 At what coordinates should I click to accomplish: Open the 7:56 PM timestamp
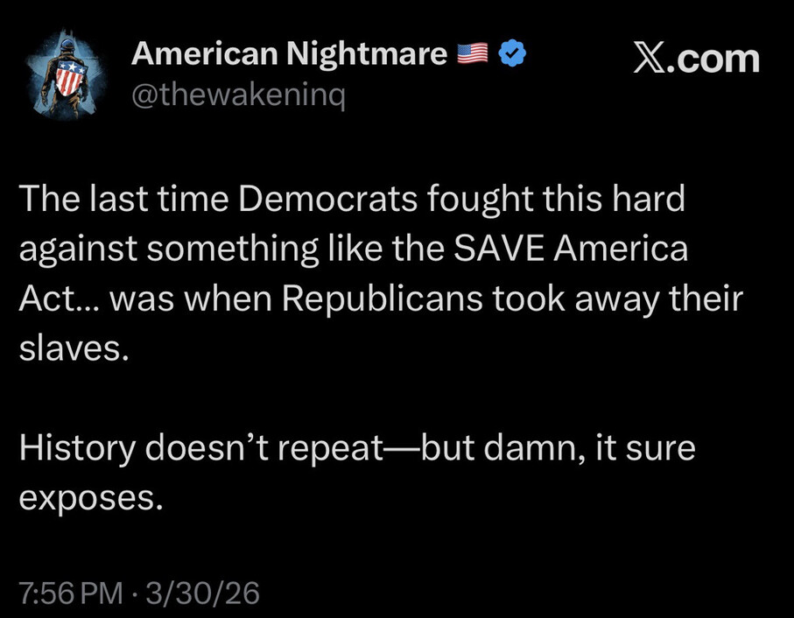pyautogui.click(x=70, y=593)
